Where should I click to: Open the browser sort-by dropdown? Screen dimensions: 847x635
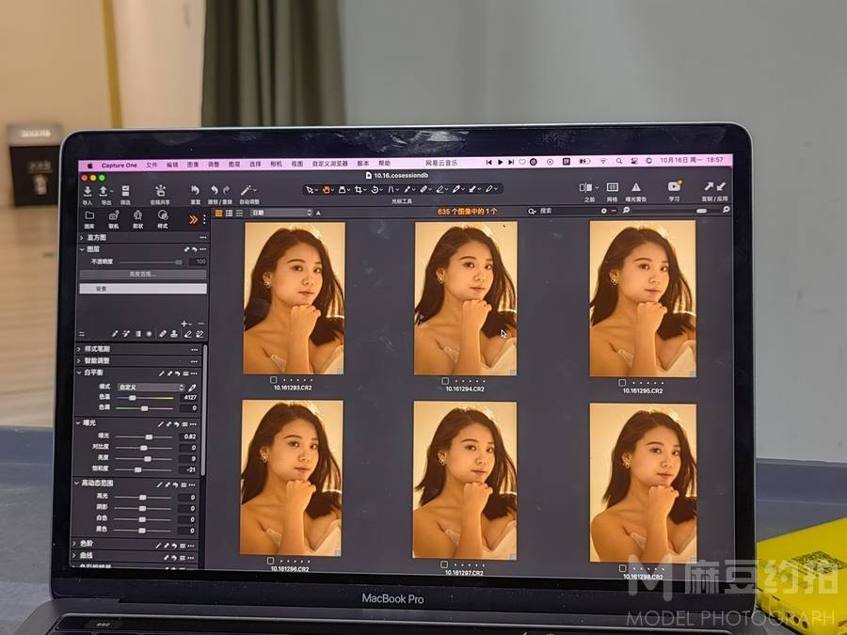[281, 214]
